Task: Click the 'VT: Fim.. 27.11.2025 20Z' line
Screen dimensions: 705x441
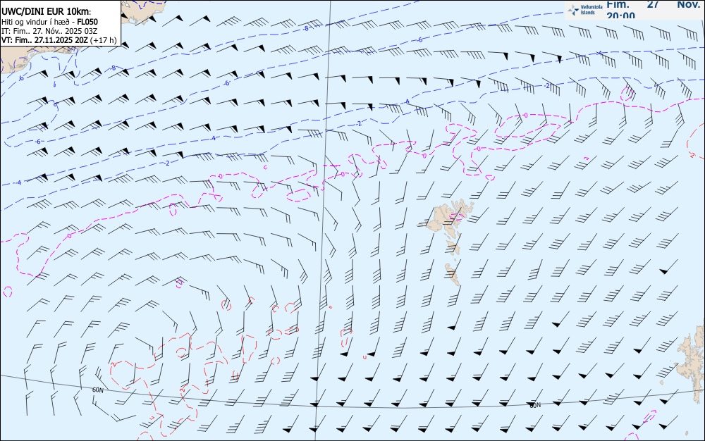Action: [44, 40]
